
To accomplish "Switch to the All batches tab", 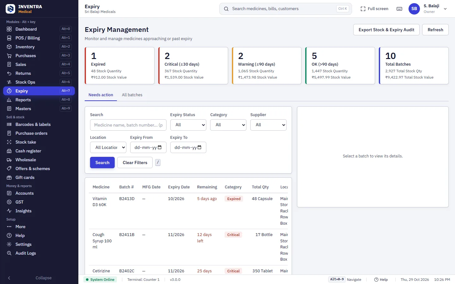I will (x=132, y=95).
